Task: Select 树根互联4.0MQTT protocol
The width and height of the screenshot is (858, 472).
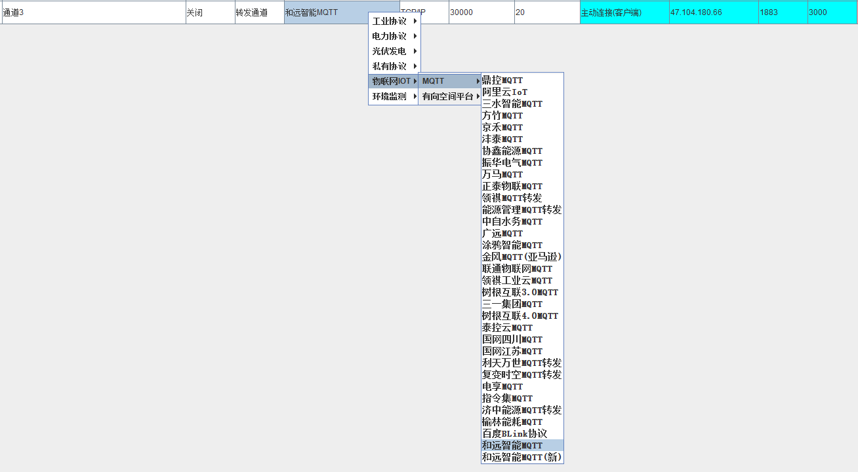Action: point(522,316)
